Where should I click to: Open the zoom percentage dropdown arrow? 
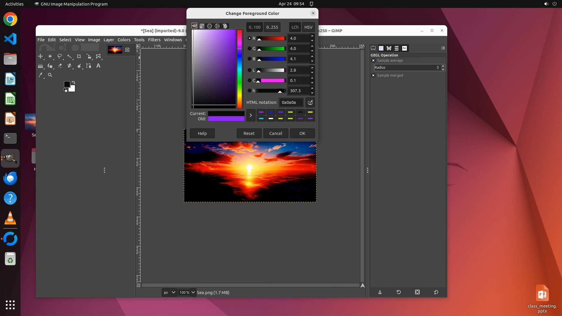(x=193, y=292)
